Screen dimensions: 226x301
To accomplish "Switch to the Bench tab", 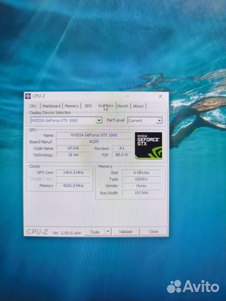I will (123, 106).
